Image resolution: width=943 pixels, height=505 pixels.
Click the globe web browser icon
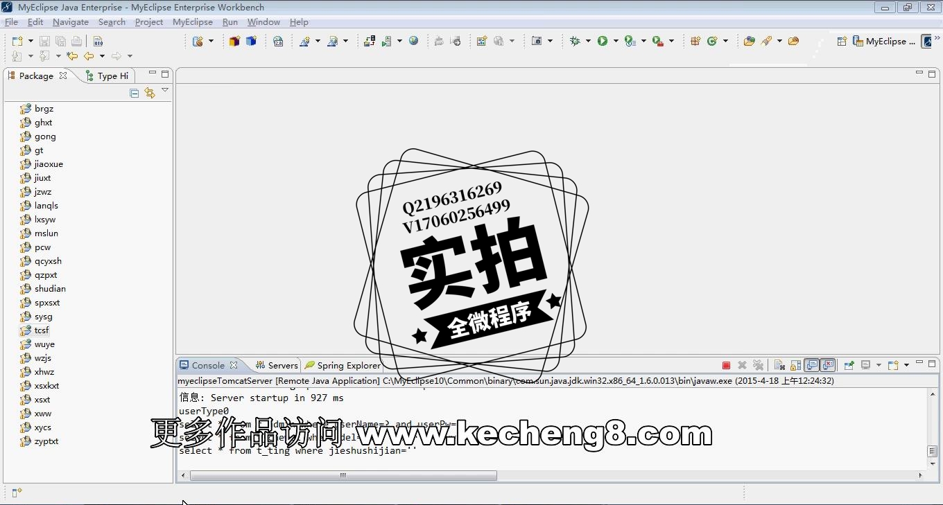pyautogui.click(x=414, y=42)
